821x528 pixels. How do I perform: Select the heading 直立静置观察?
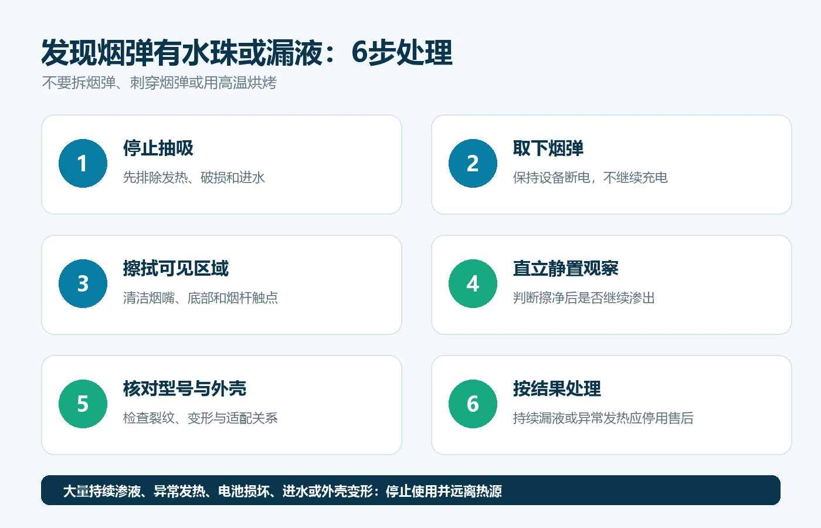coord(565,268)
